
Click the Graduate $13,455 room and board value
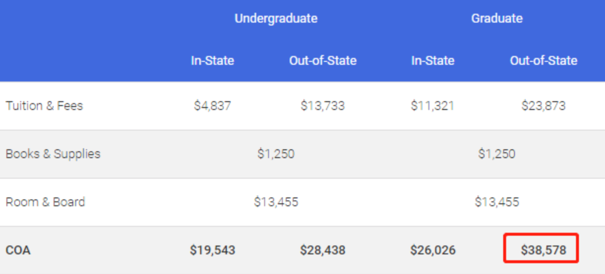497,202
